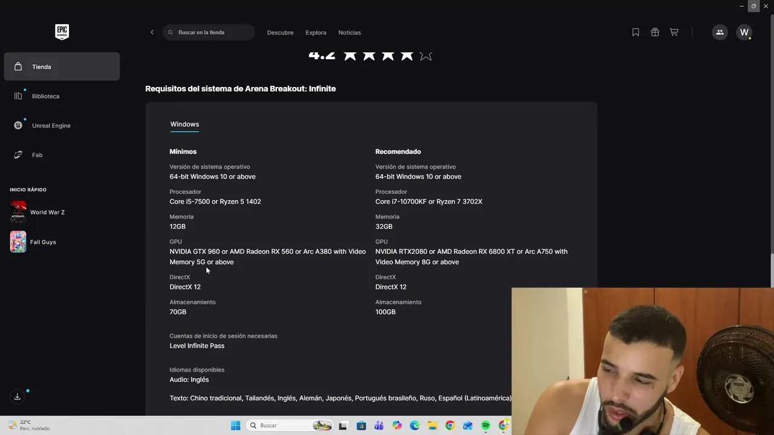Viewport: 774px width, 435px height.
Task: Open the Windows Start menu
Action: coord(235,425)
